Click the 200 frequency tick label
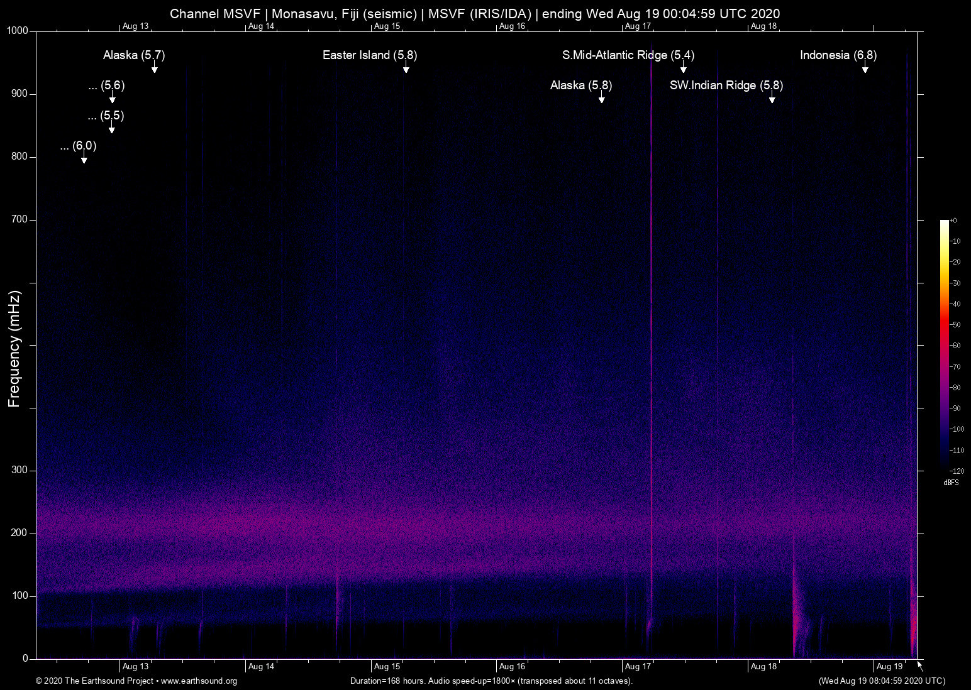This screenshot has height=690, width=971. 20,533
